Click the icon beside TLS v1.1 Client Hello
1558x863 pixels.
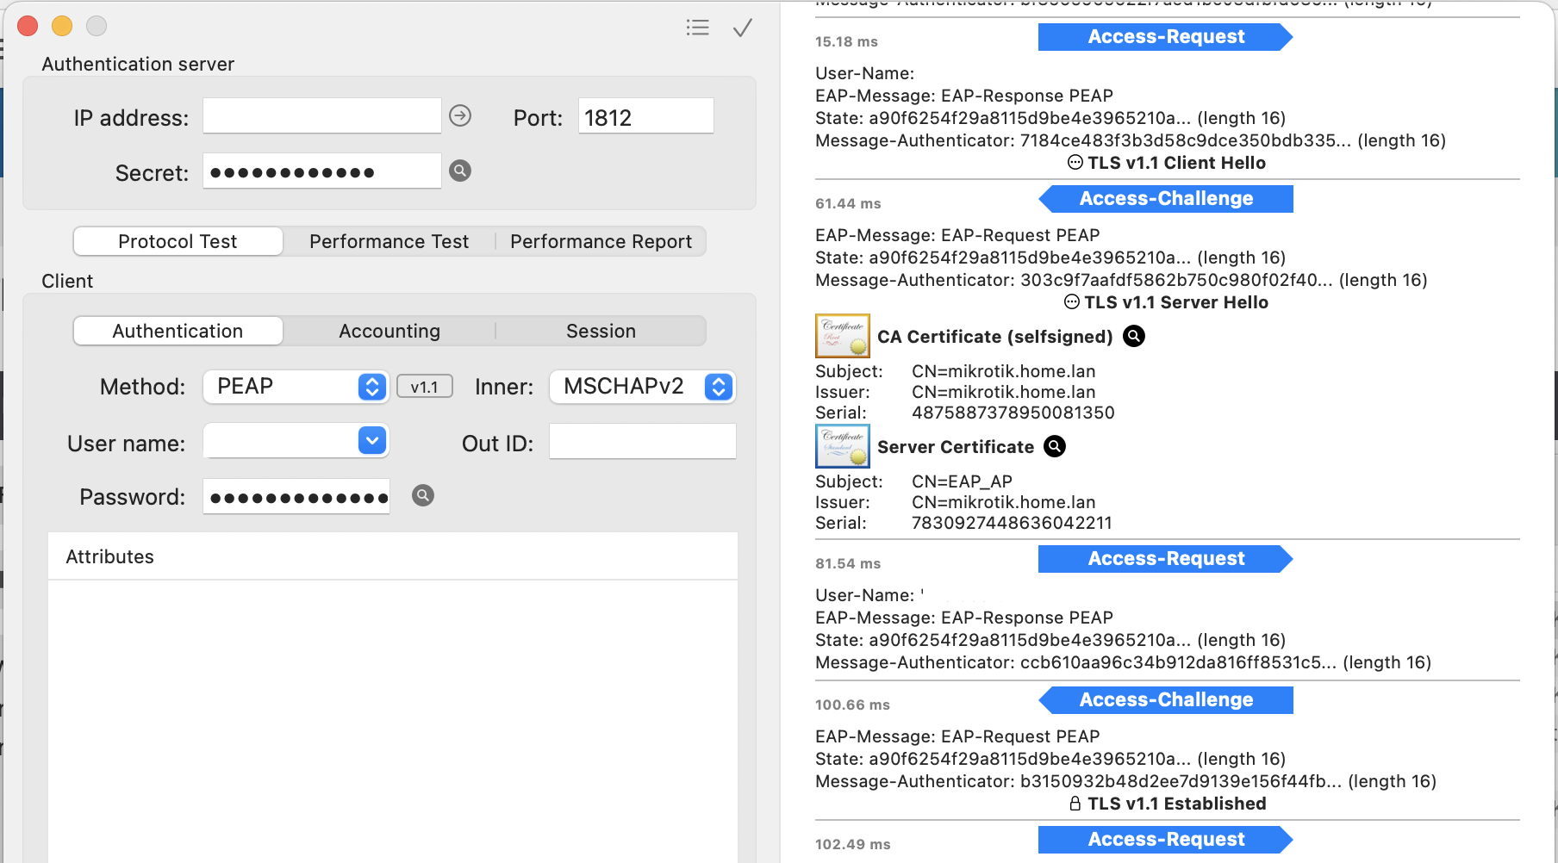click(x=1075, y=163)
